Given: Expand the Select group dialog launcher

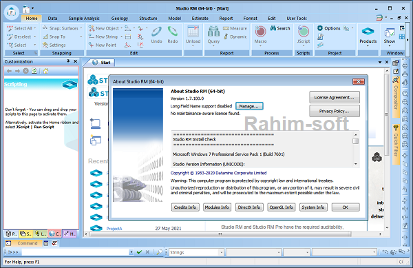Looking at the screenshot, I should [35, 53].
